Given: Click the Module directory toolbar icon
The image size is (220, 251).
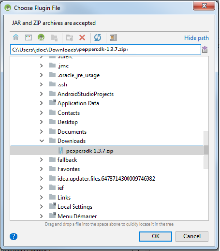Looking at the screenshot, I should (54, 38).
